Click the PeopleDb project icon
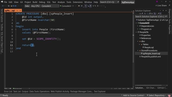Screen dimensions: 172x97 [138, 32]
